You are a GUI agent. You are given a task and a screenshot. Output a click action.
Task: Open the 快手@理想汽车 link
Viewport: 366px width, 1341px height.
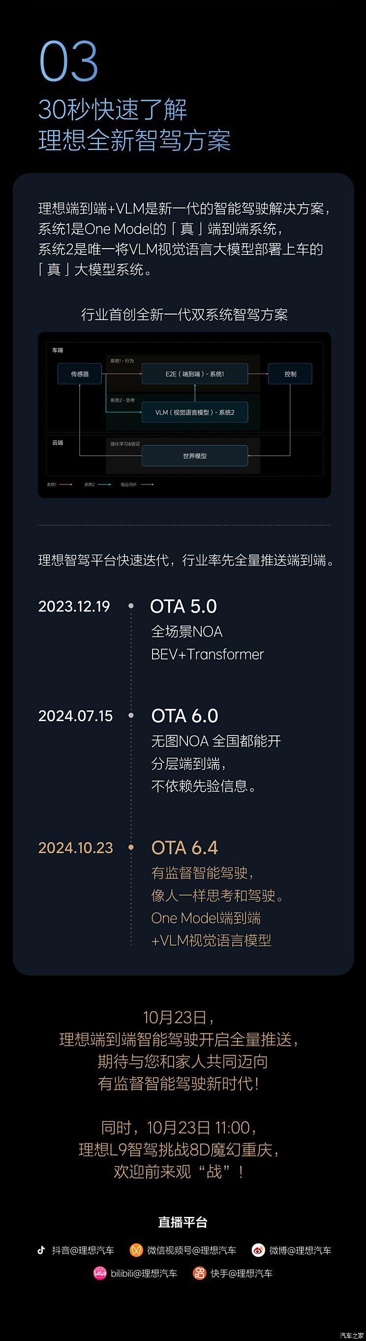tap(241, 1273)
